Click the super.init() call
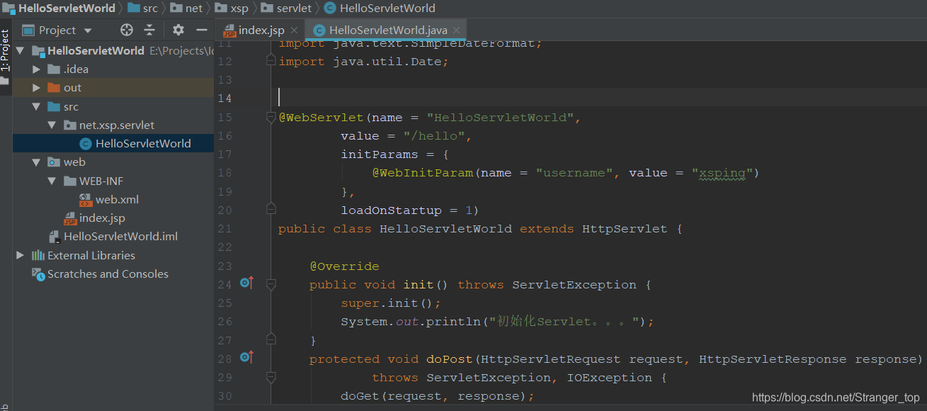Viewport: 927px width, 411px height. coord(391,303)
